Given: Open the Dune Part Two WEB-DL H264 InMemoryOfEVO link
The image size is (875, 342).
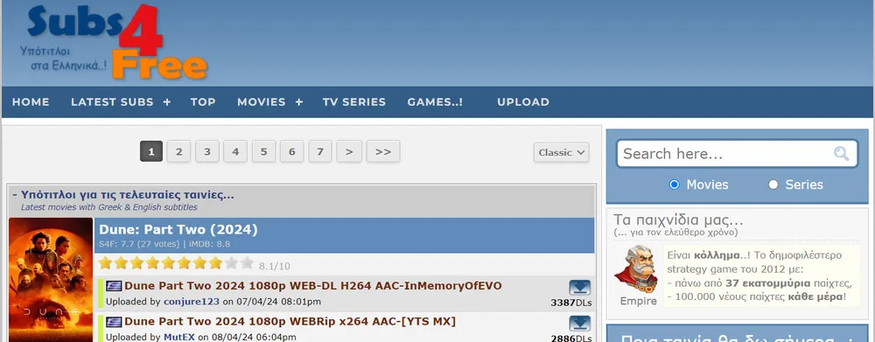Looking at the screenshot, I should [x=312, y=286].
